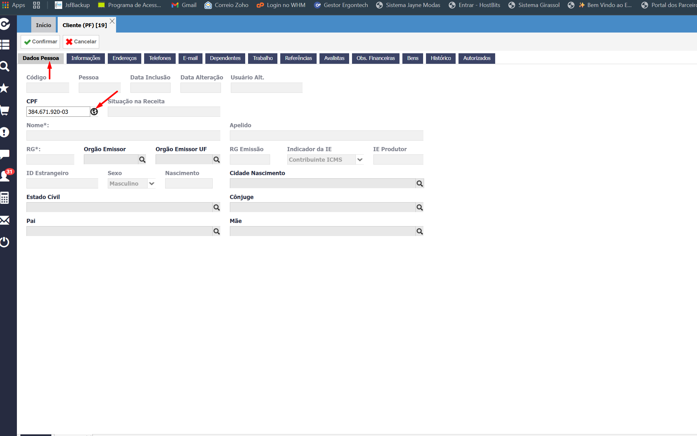Viewport: 697px width, 436px height.
Task: Open Orgão Emissor UF lookup
Action: (x=216, y=159)
